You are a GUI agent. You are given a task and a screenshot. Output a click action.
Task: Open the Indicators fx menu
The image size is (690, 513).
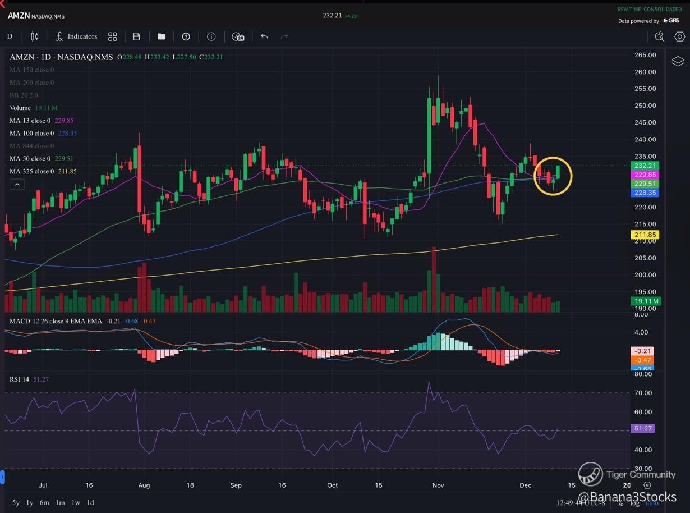point(76,36)
